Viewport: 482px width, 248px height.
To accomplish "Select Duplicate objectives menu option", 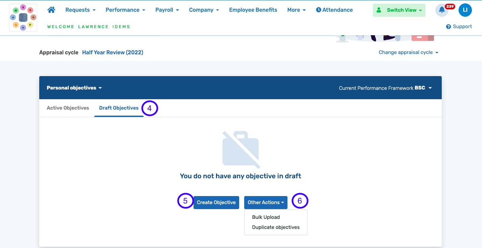I will click(x=276, y=227).
